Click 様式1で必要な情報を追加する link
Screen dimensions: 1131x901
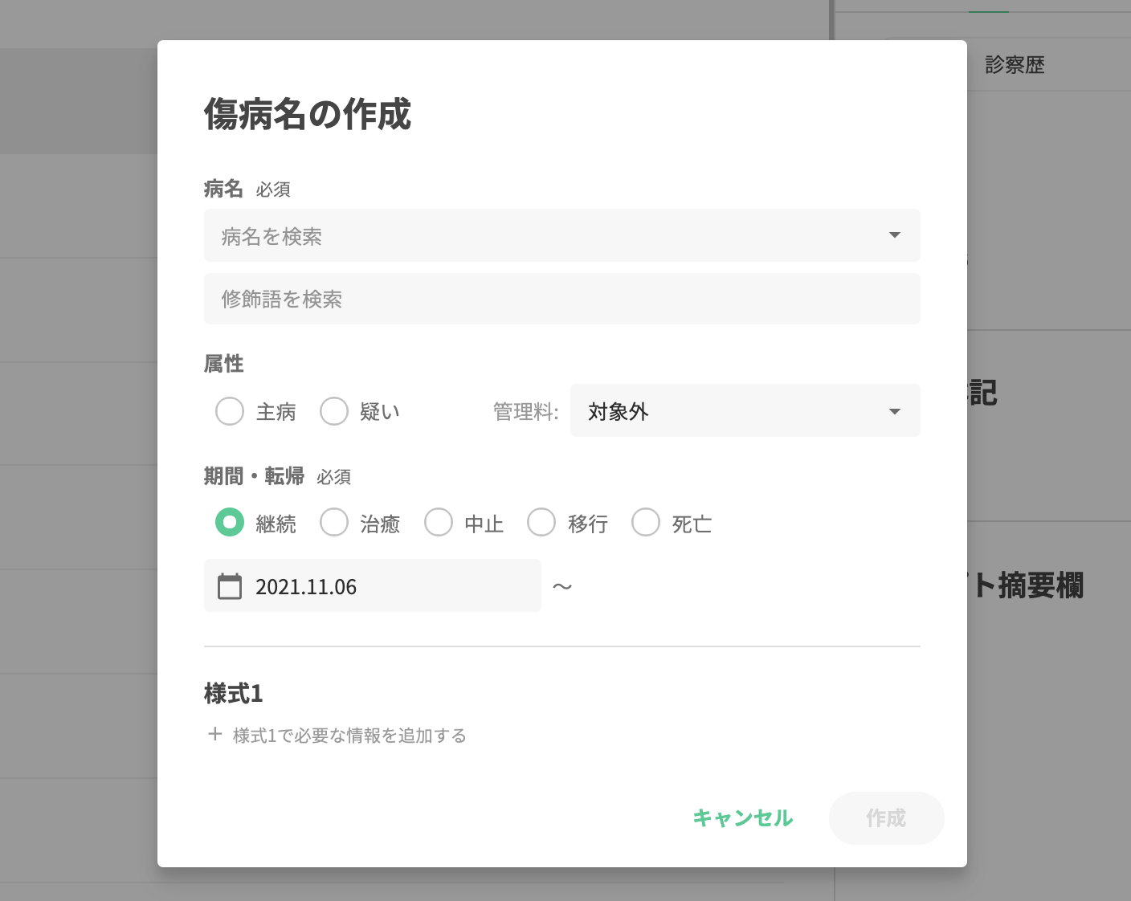(x=337, y=736)
